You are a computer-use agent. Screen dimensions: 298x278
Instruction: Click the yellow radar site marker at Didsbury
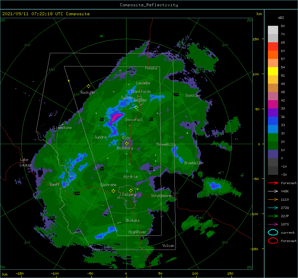point(126,144)
